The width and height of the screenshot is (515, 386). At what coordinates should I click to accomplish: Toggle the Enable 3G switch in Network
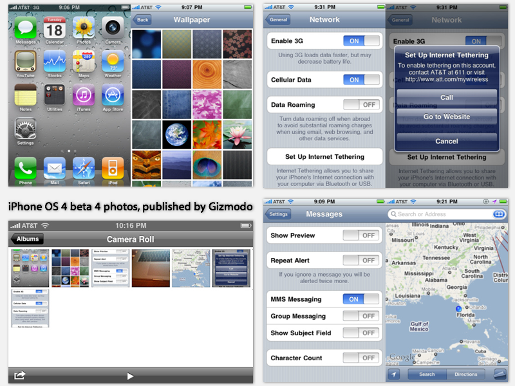point(361,41)
